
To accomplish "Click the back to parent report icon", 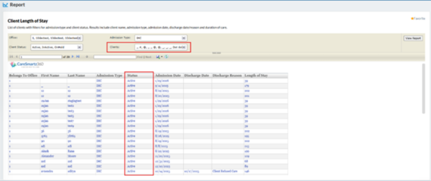I will click(x=87, y=57).
